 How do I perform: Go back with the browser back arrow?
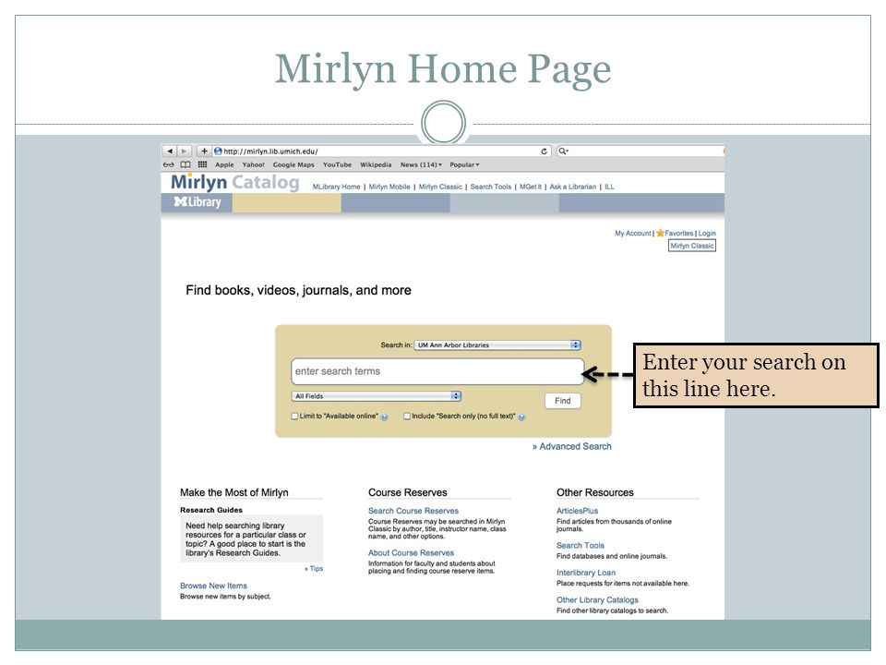pos(170,151)
